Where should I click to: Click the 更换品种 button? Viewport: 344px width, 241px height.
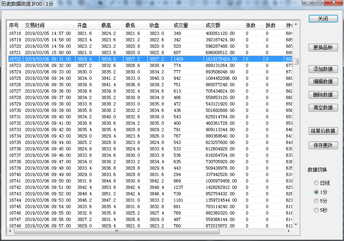click(x=323, y=48)
